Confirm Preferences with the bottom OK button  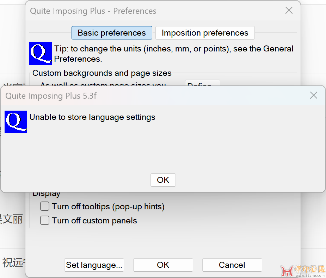pos(163,265)
